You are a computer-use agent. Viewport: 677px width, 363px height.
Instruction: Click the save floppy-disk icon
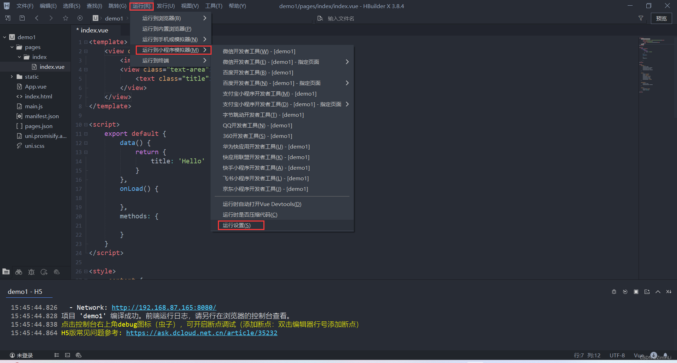click(22, 18)
